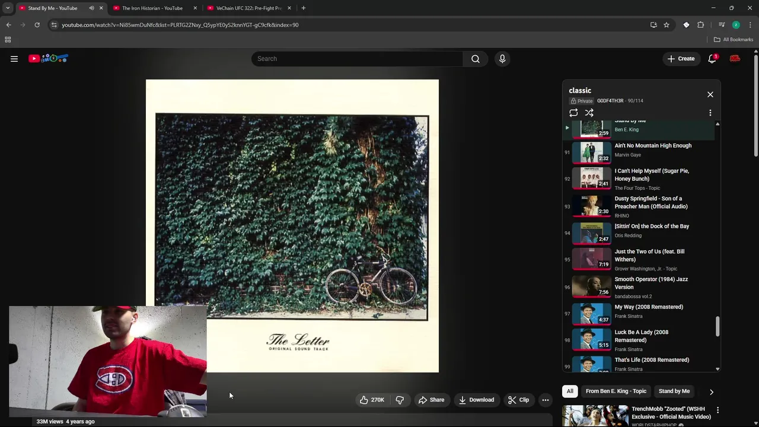Open the YouTube guide hamburger menu
This screenshot has height=427, width=759.
[x=14, y=59]
